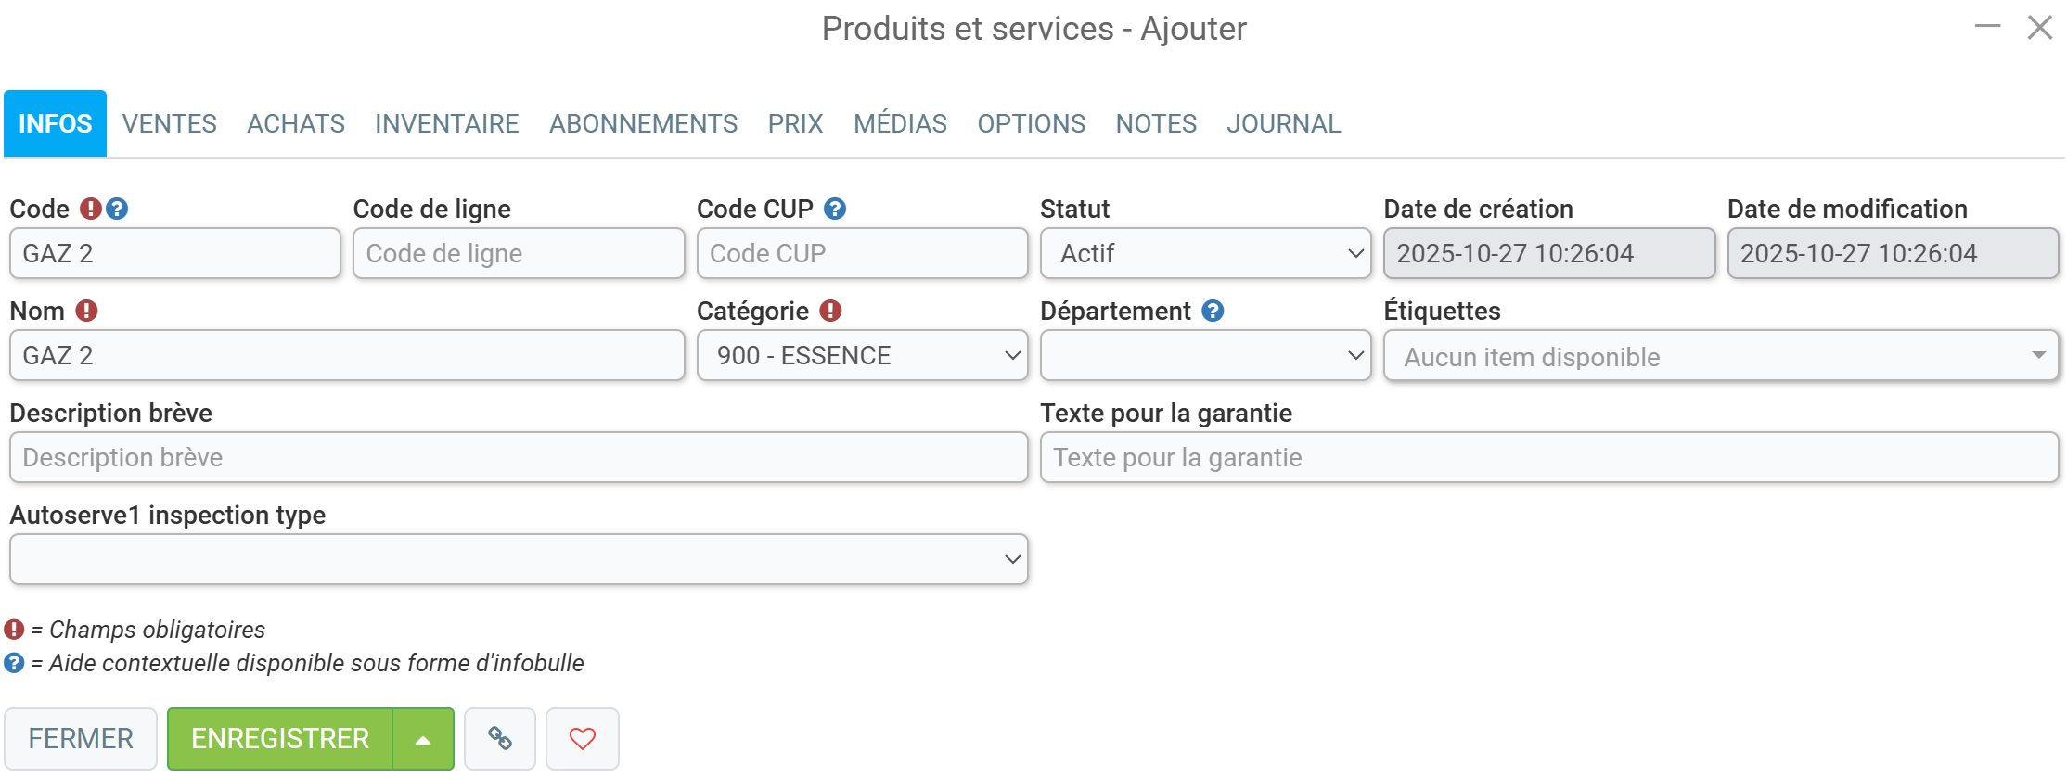Click the help icon next to Code
Screen dimensions: 2067x777
117,209
